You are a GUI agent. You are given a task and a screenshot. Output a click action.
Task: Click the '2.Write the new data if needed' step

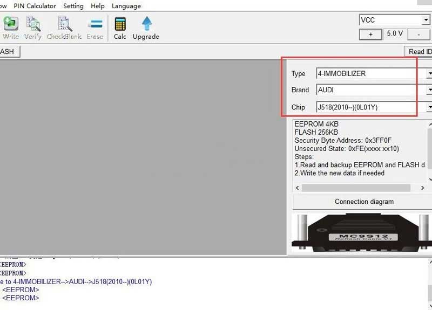[340, 173]
